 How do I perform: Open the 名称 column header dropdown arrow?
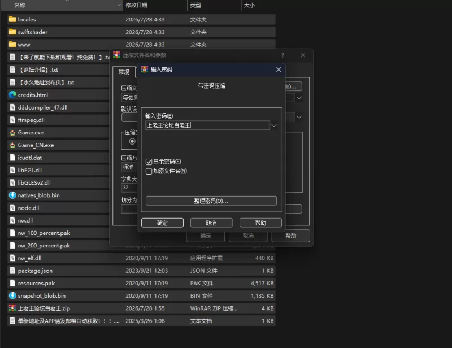click(119, 5)
